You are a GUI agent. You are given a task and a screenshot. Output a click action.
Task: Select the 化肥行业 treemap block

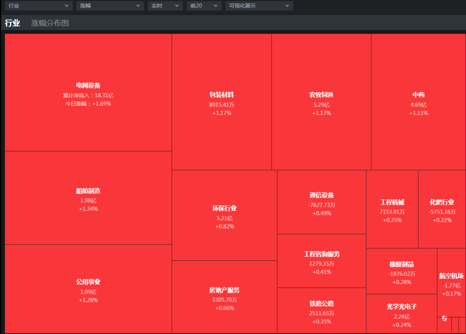point(441,210)
